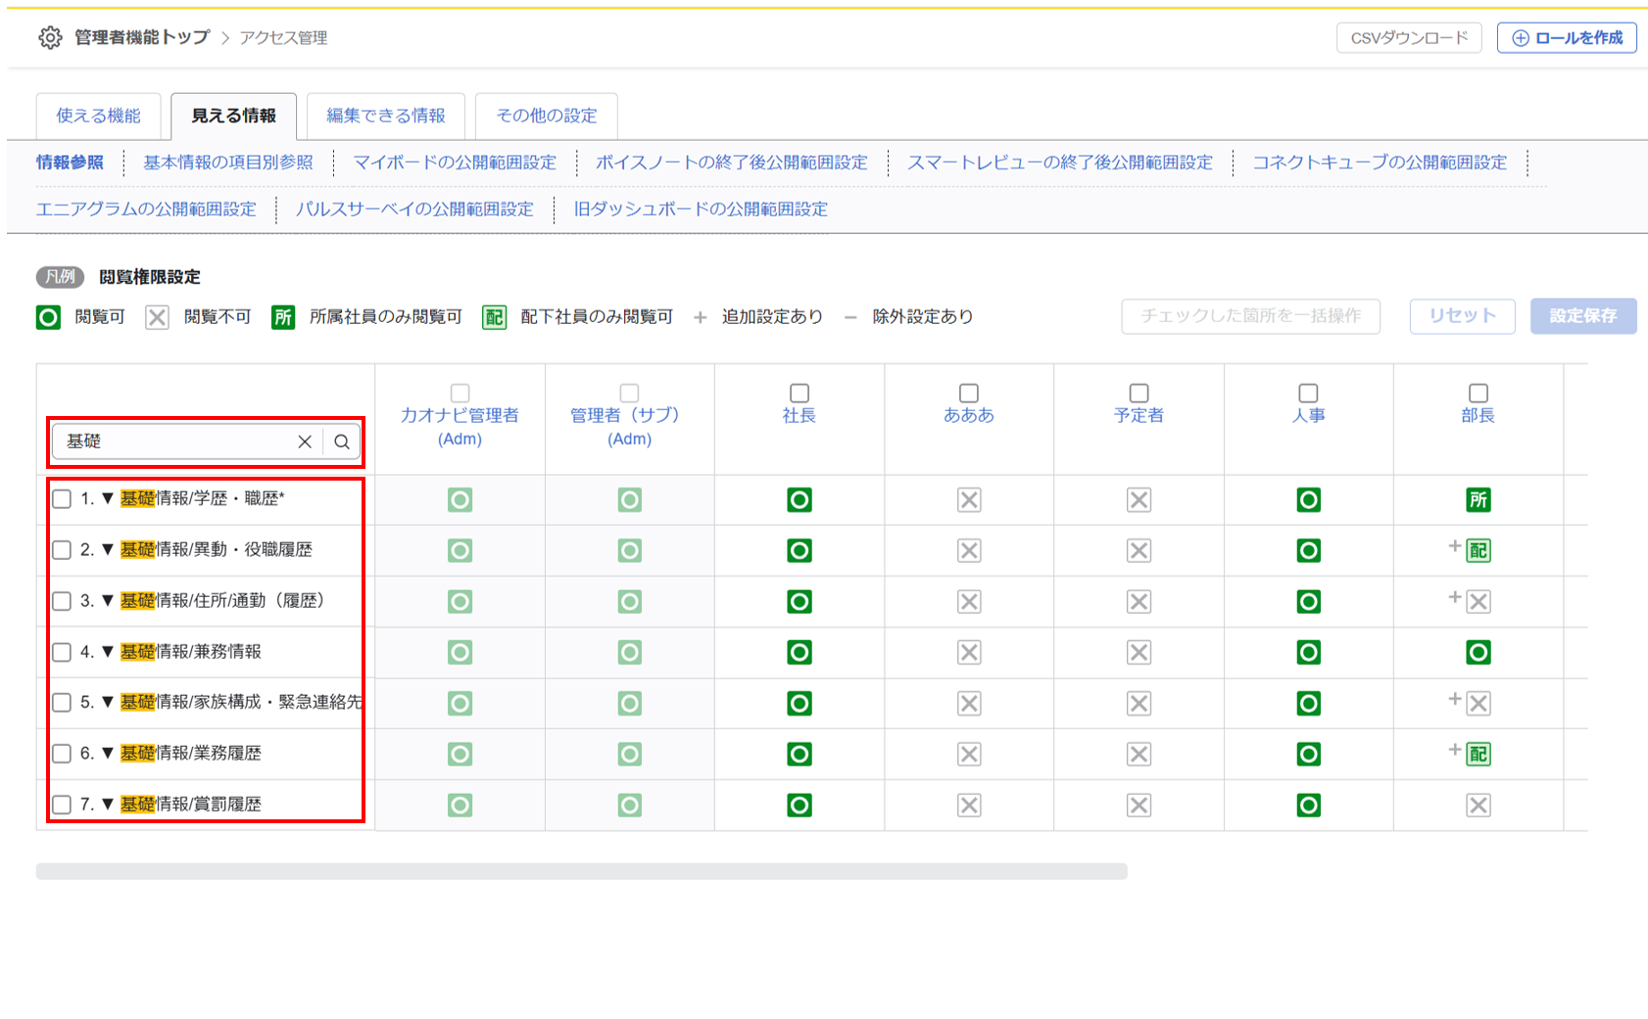
Task: Clear the search field with X icon
Action: [305, 441]
